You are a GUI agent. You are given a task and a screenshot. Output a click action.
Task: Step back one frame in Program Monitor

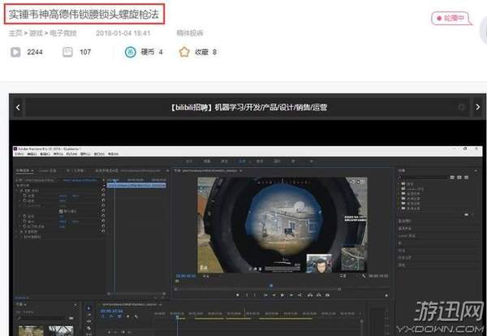[274, 295]
